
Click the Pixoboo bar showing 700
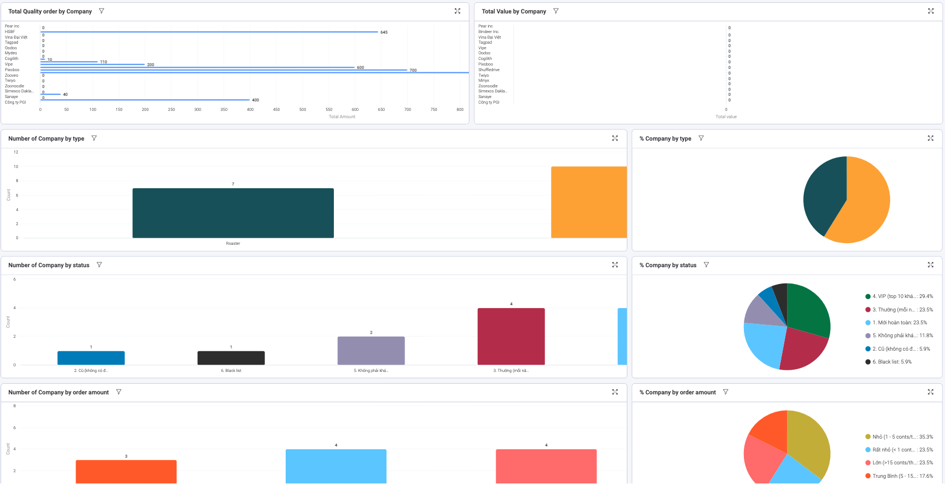tap(224, 70)
